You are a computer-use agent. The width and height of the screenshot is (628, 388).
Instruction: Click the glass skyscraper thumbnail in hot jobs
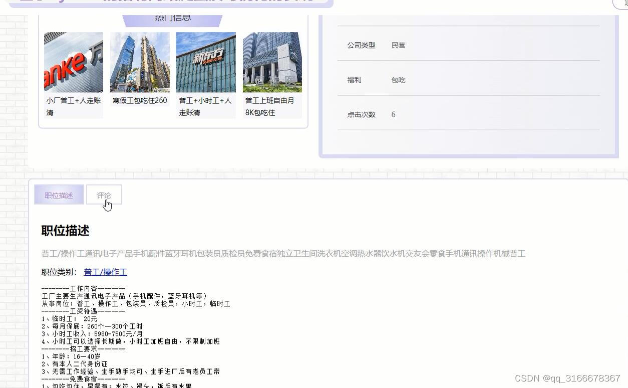(x=139, y=62)
